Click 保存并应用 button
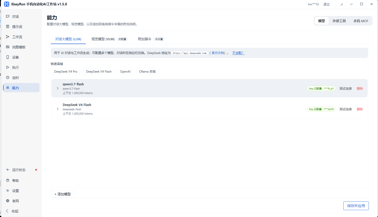The width and height of the screenshot is (378, 217). pos(356,206)
